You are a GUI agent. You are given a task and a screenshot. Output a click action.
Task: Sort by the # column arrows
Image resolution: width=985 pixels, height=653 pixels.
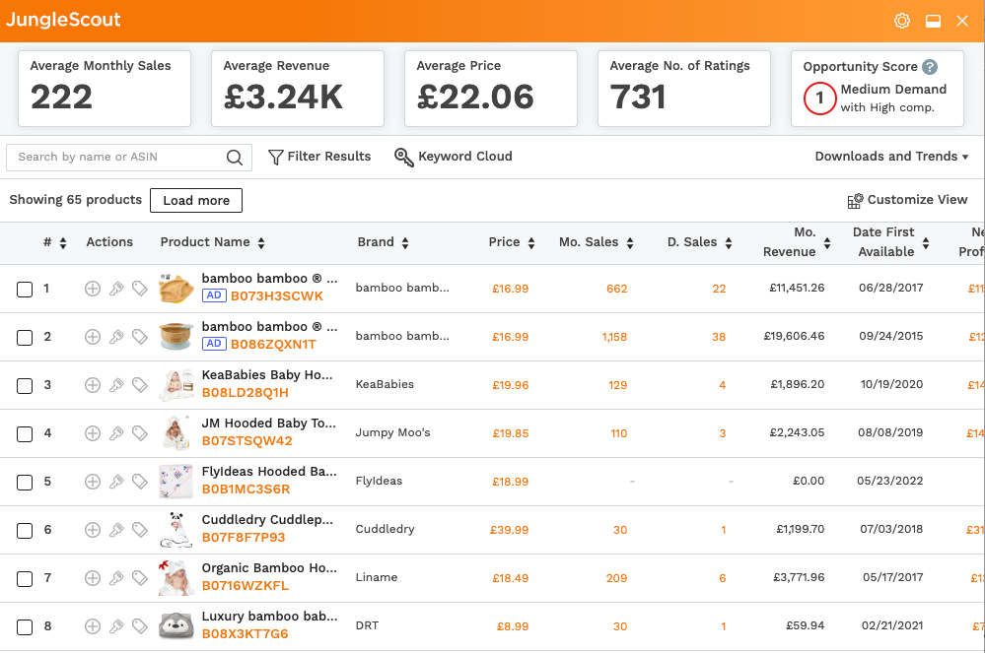click(x=63, y=242)
